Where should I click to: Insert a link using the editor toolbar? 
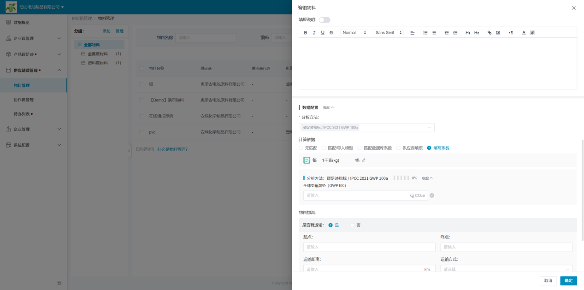(x=490, y=33)
